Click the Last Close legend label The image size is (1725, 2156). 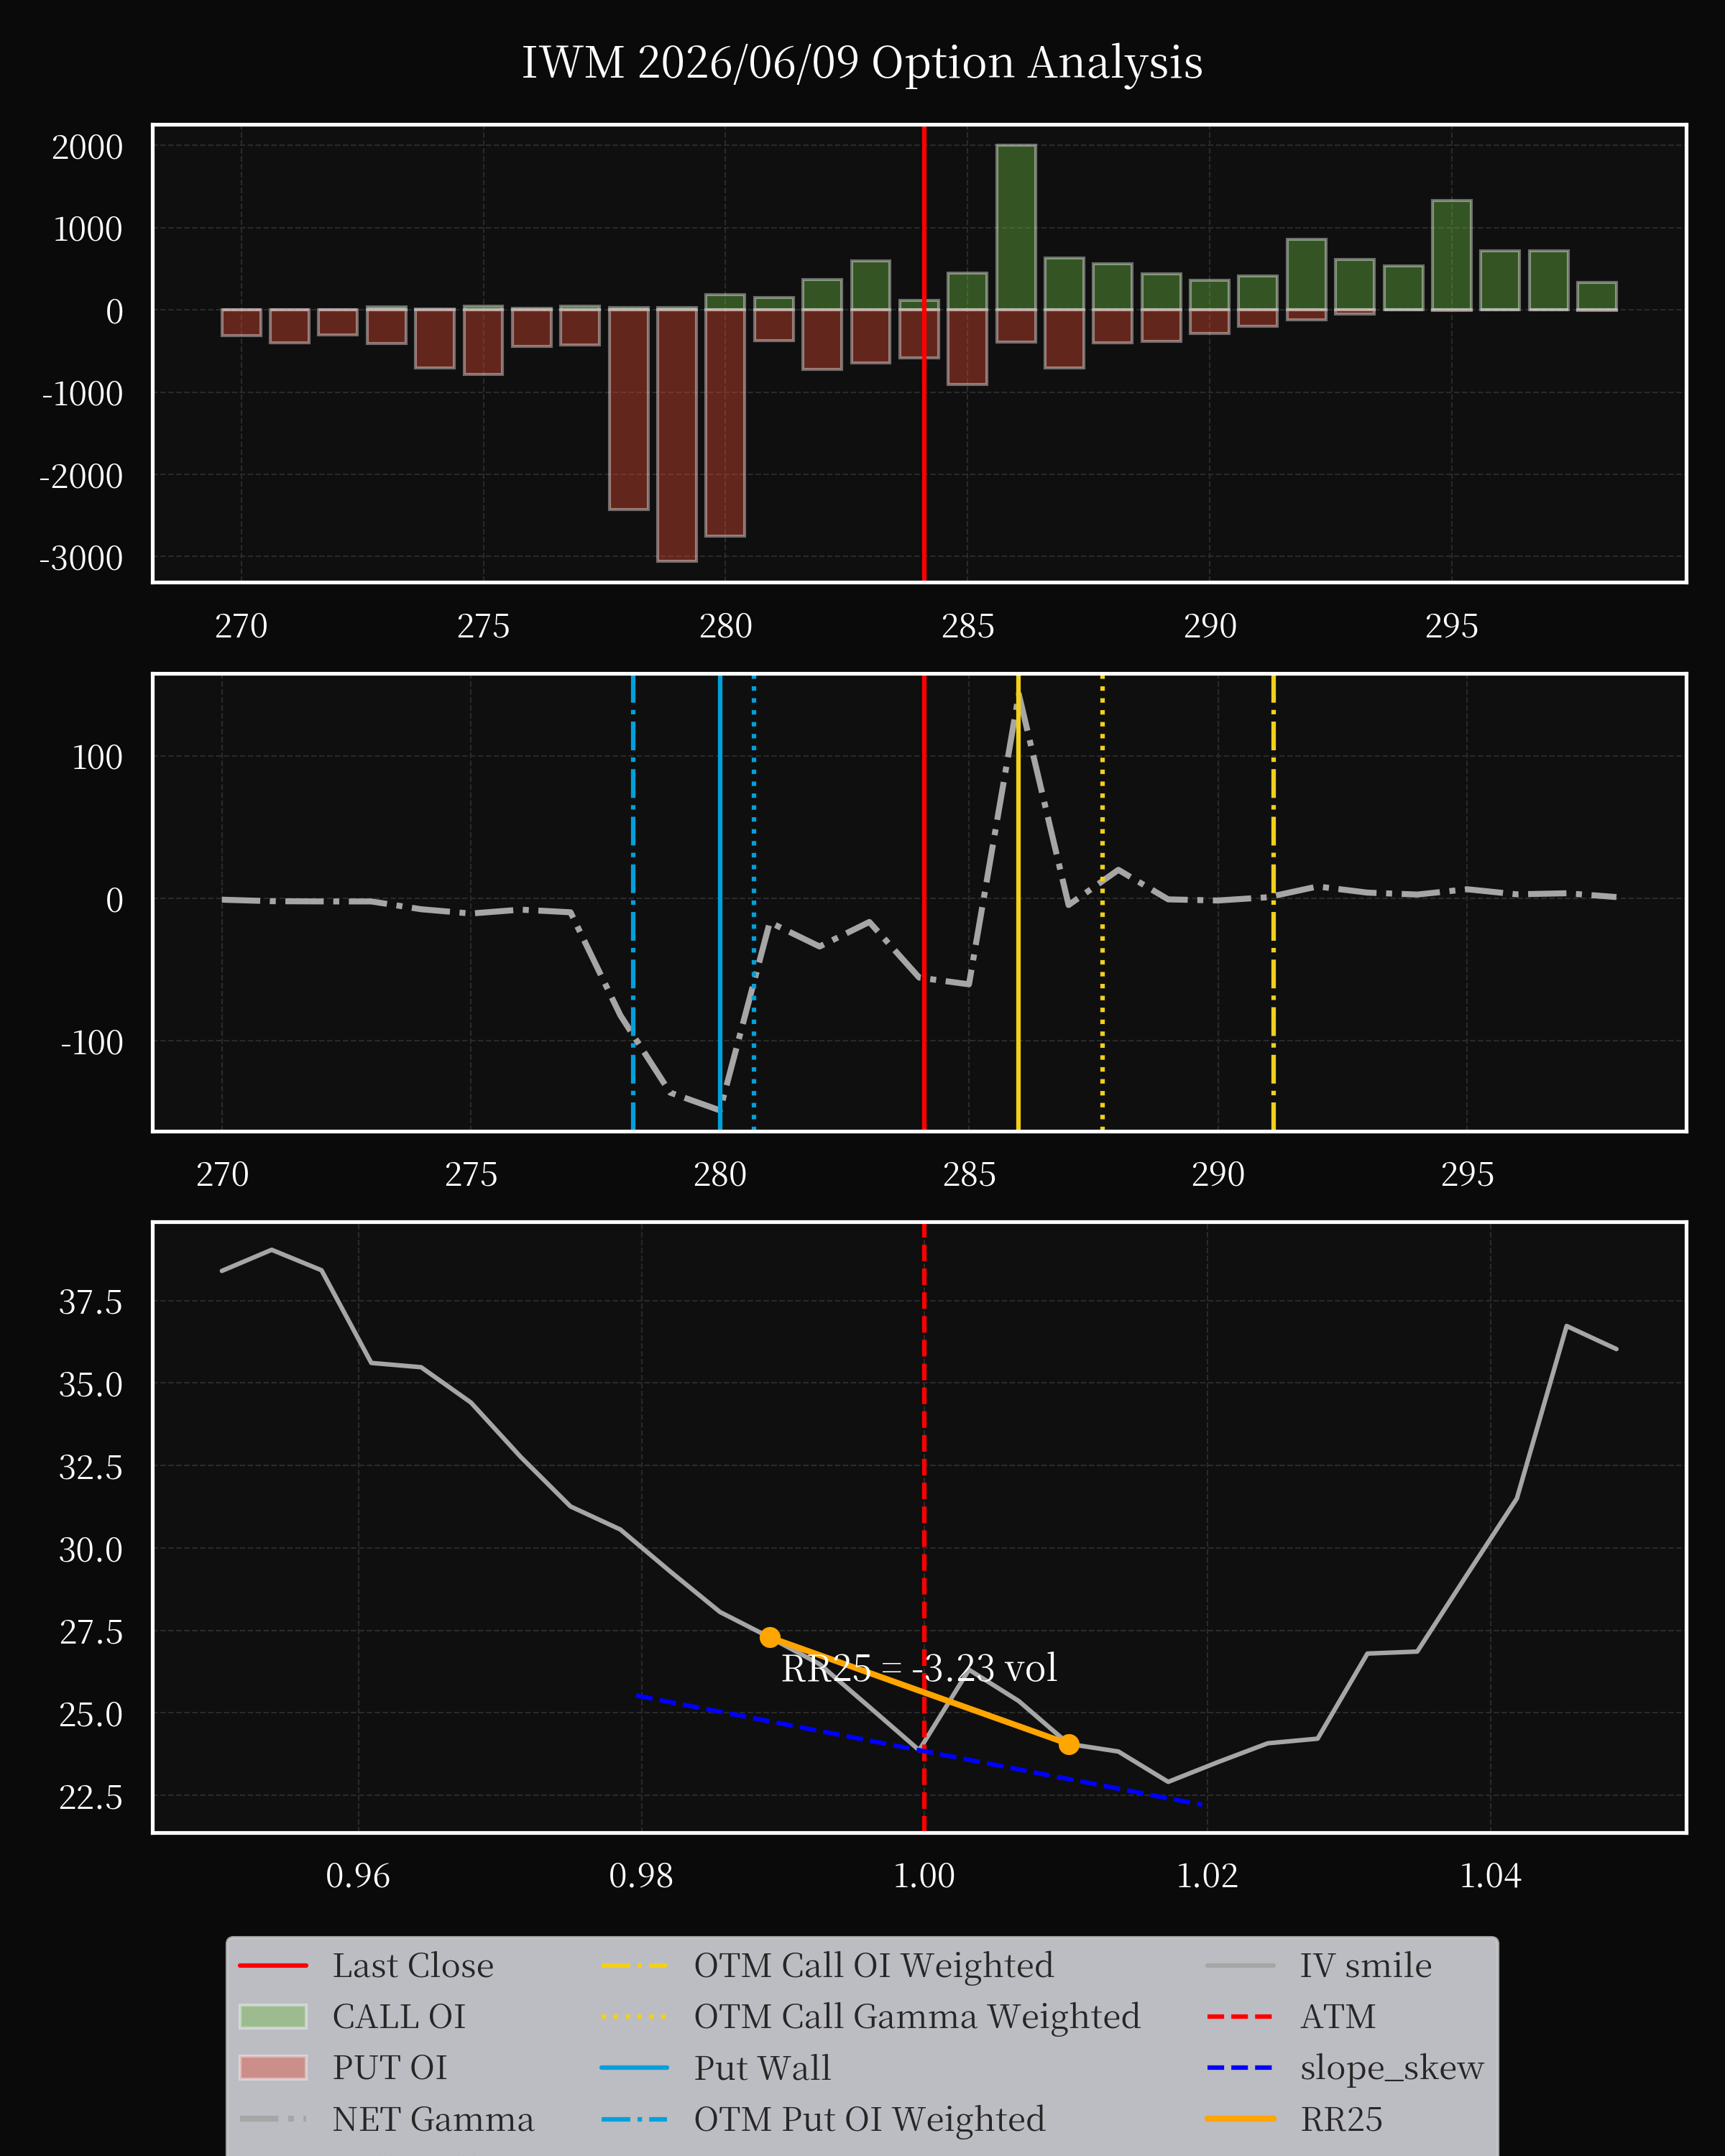click(413, 1966)
